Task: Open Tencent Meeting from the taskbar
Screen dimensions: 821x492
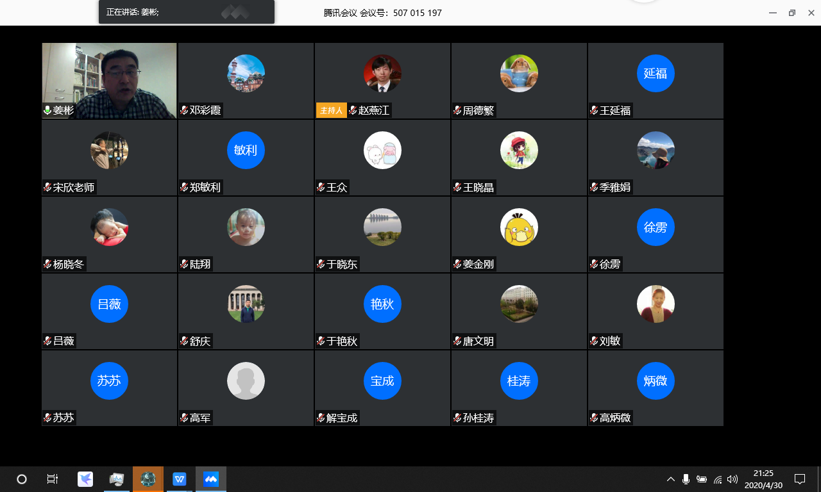Action: 211,479
